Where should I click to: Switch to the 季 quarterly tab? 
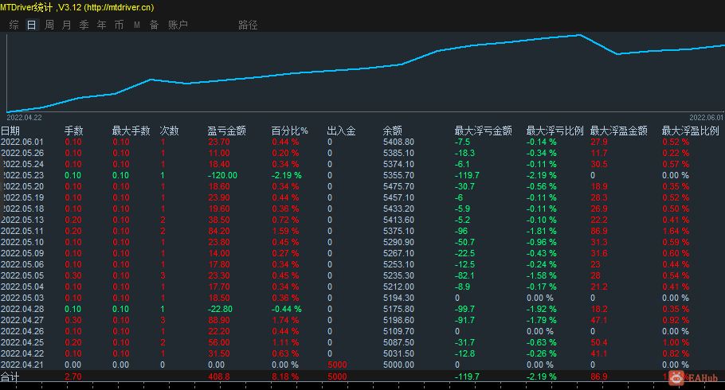tap(84, 25)
